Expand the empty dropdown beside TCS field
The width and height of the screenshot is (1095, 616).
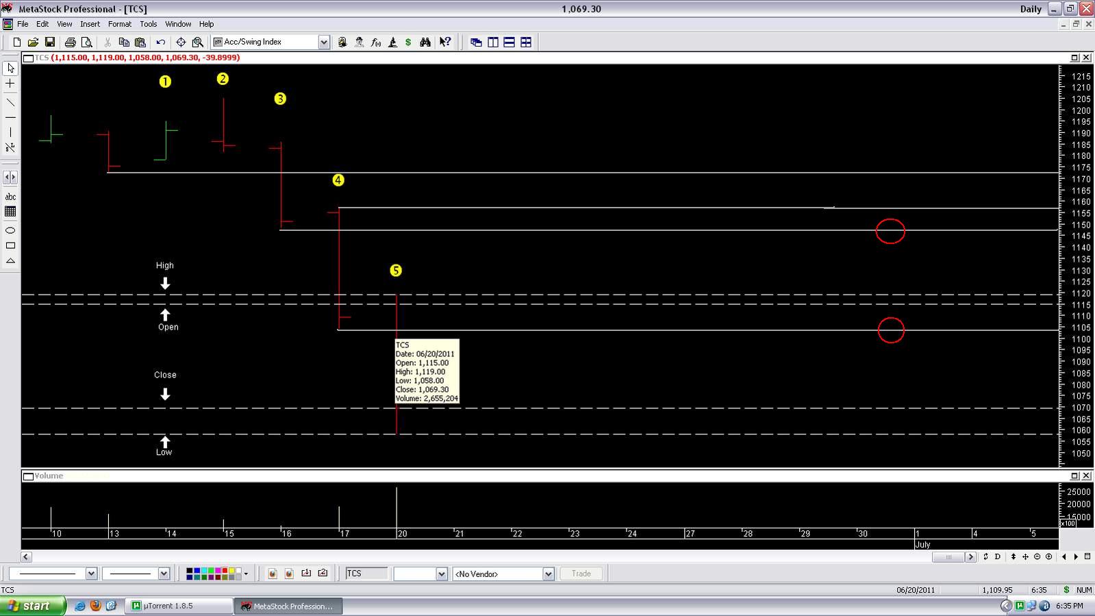[442, 574]
